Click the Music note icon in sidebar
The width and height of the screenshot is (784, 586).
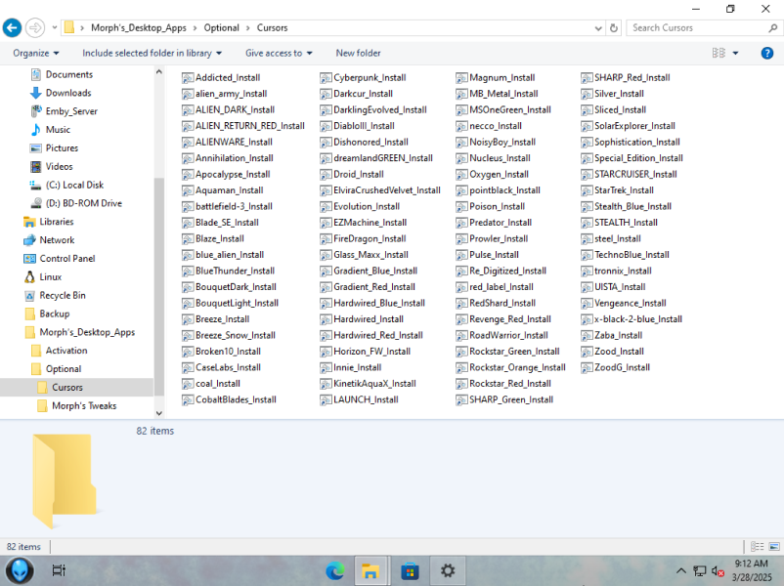pos(35,130)
